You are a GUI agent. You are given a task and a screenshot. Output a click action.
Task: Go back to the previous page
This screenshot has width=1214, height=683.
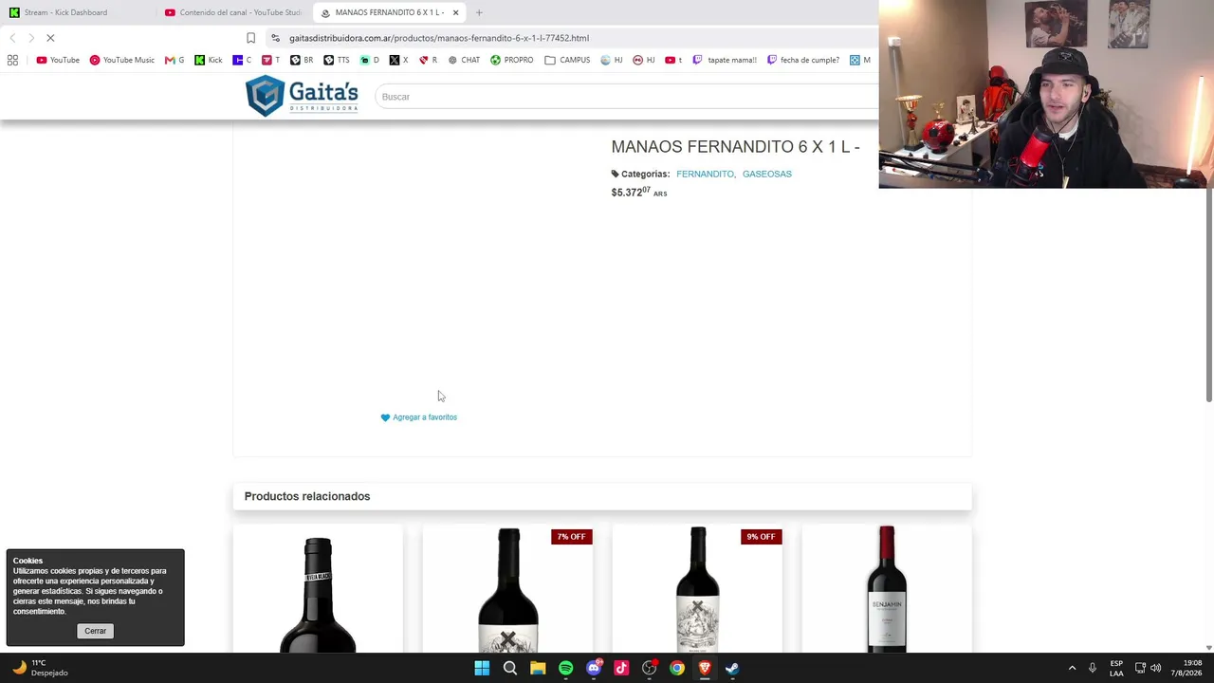(12, 38)
